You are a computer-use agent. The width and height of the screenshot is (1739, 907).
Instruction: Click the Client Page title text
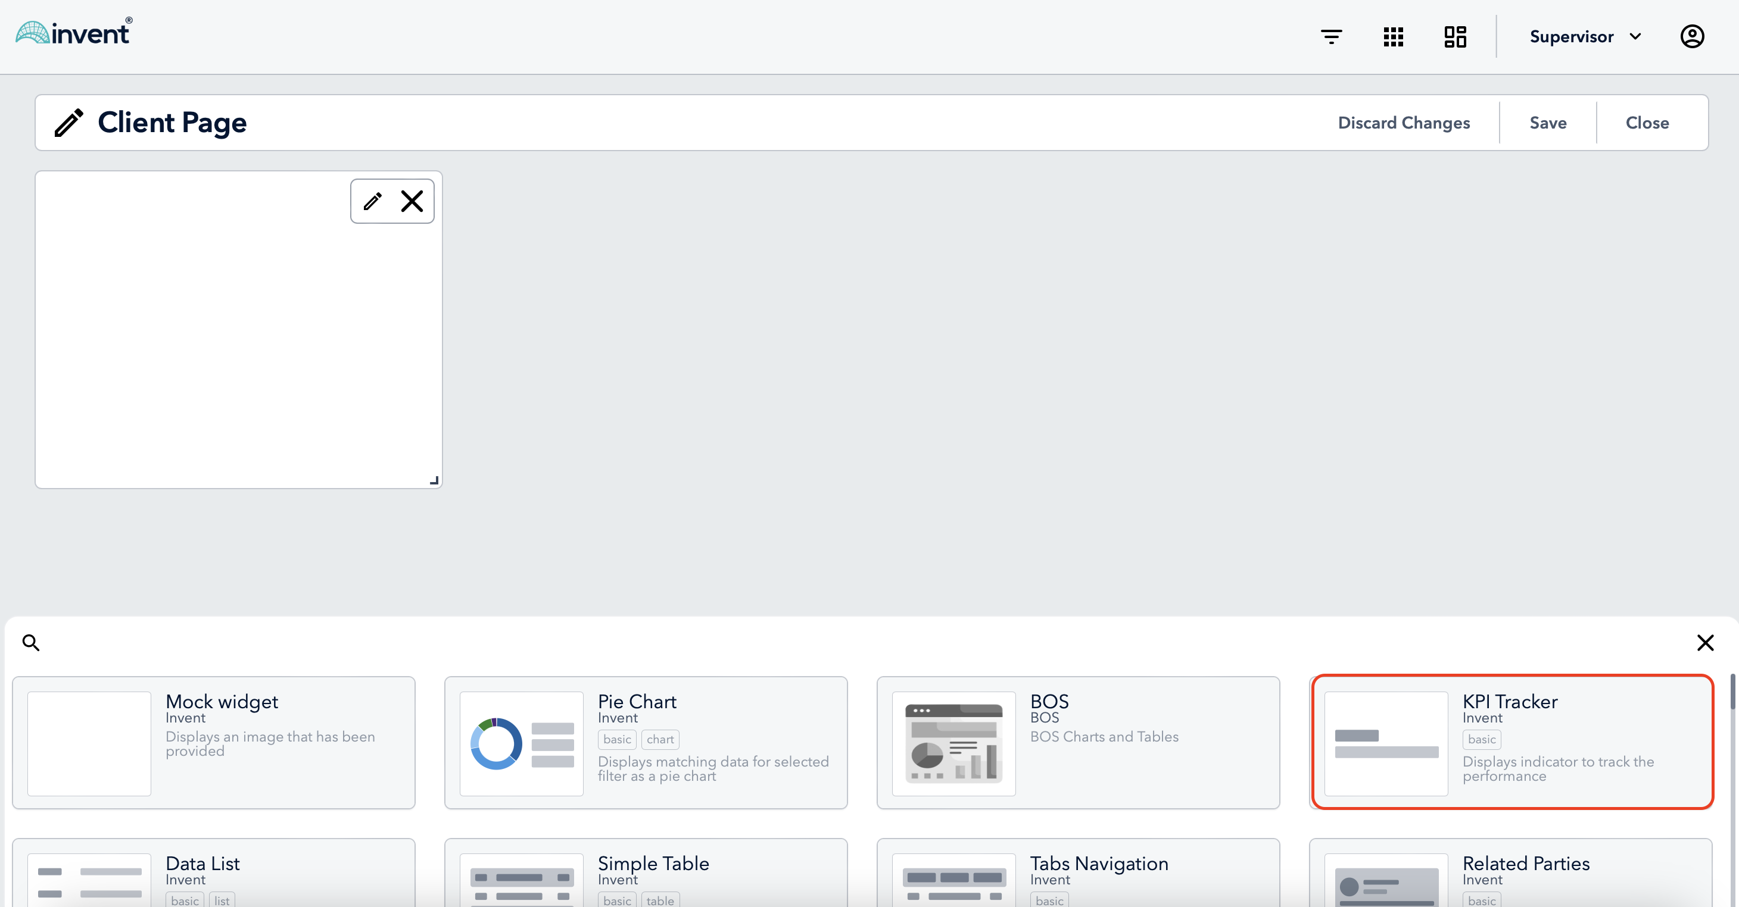172,123
